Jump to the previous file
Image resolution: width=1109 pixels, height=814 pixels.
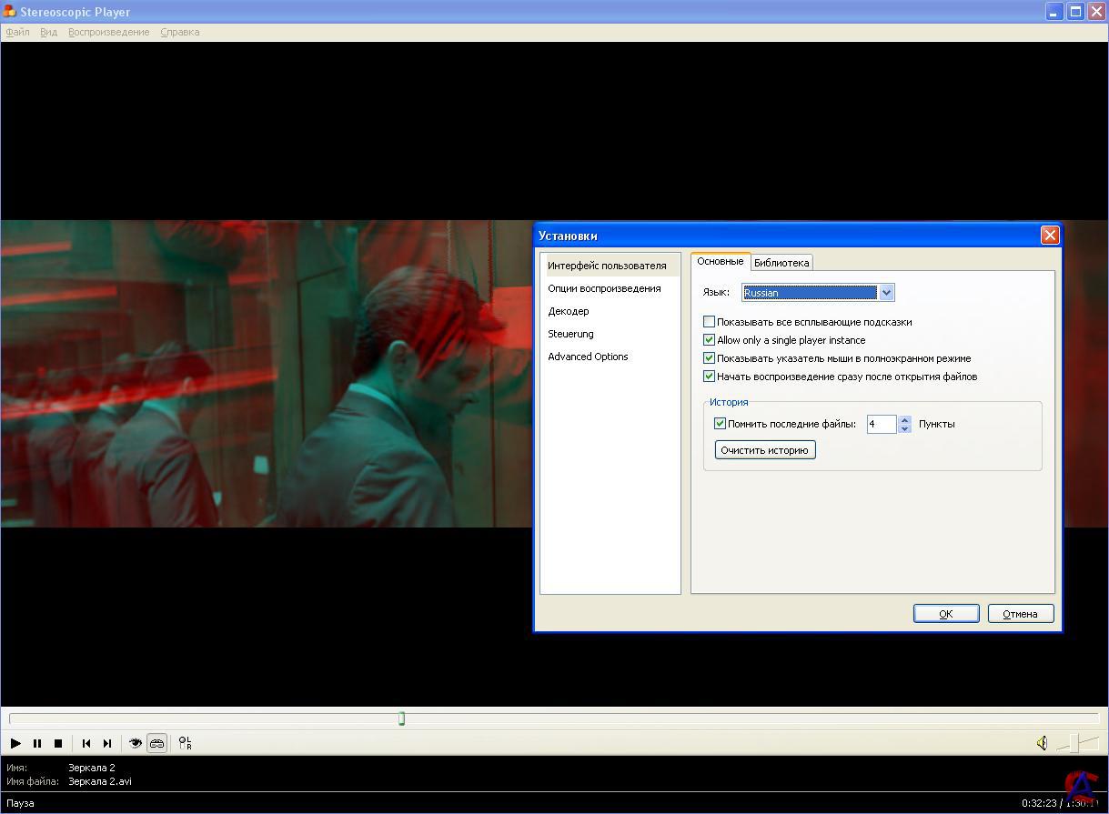86,743
